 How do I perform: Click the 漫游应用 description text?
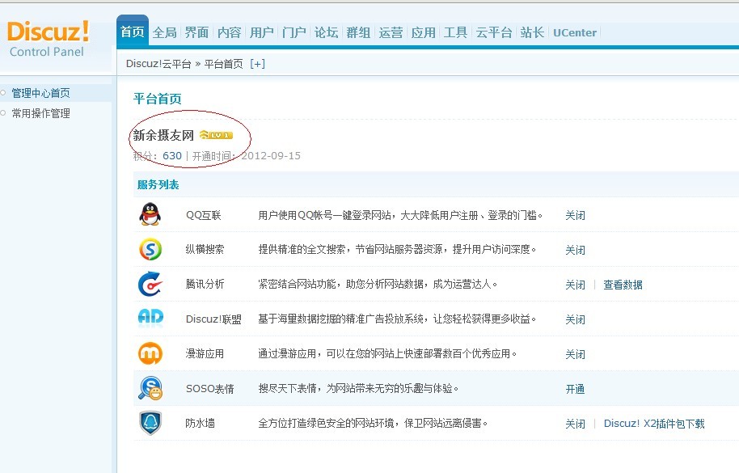387,354
